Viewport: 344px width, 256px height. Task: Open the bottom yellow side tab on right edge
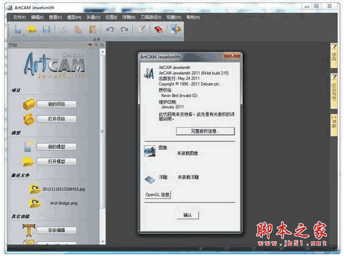[x=334, y=125]
